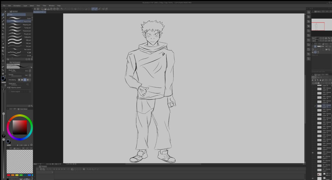Image resolution: width=332 pixels, height=180 pixels.
Task: Open the Animation menu
Action: 17,6
